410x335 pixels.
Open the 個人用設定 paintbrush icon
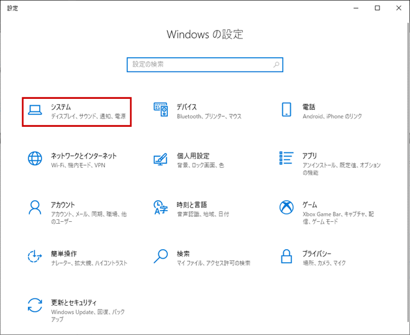point(160,159)
